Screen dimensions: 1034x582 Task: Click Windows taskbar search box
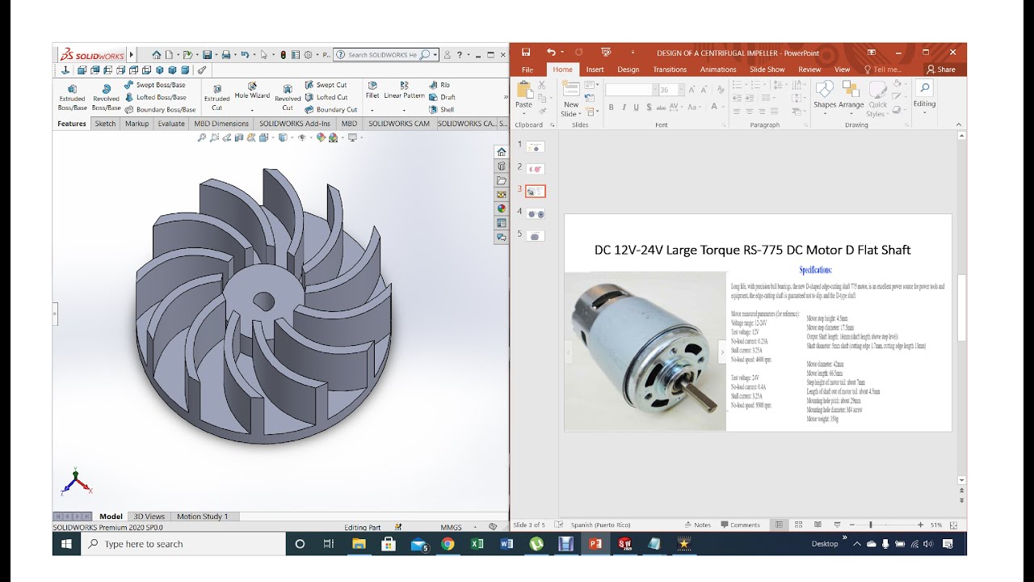(x=184, y=544)
